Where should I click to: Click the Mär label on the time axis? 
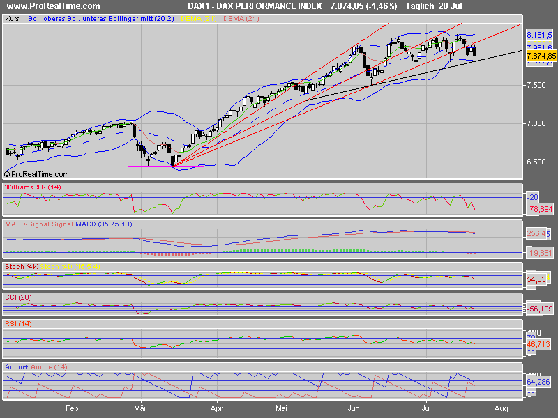click(x=141, y=408)
